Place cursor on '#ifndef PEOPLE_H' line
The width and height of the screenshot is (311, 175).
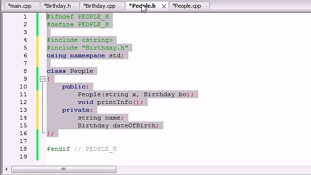tap(78, 17)
